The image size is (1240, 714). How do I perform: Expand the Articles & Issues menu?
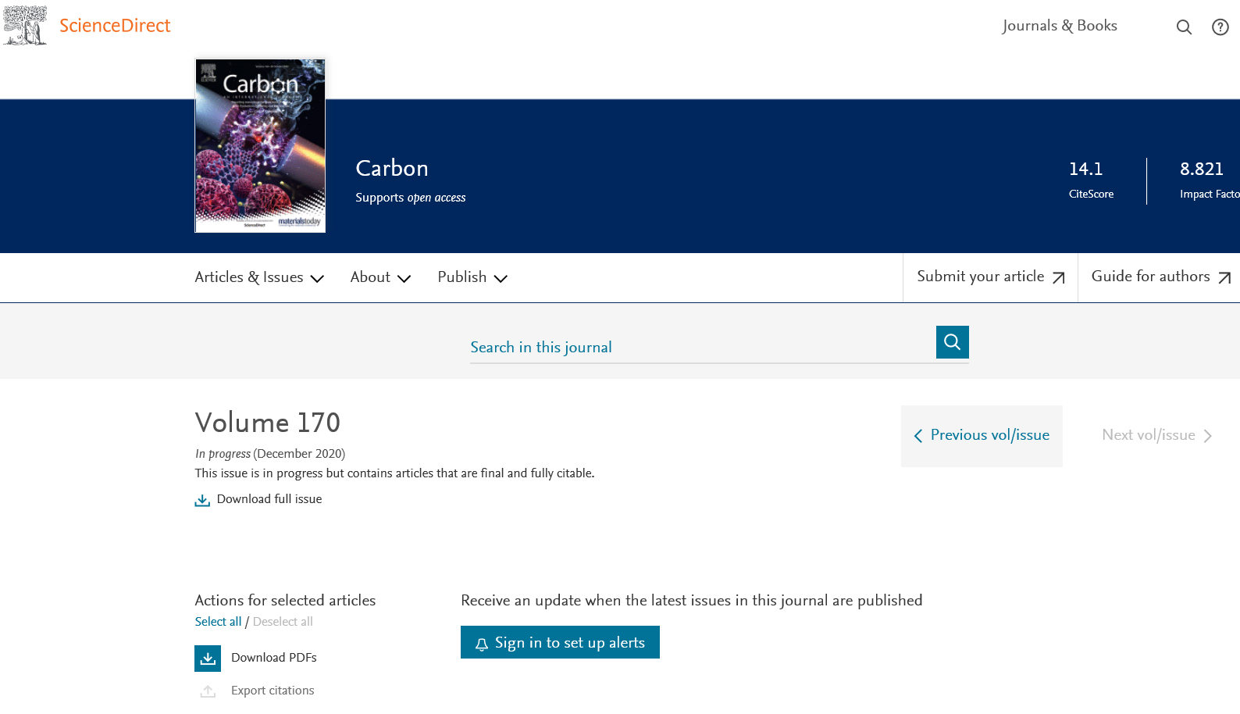(x=259, y=277)
